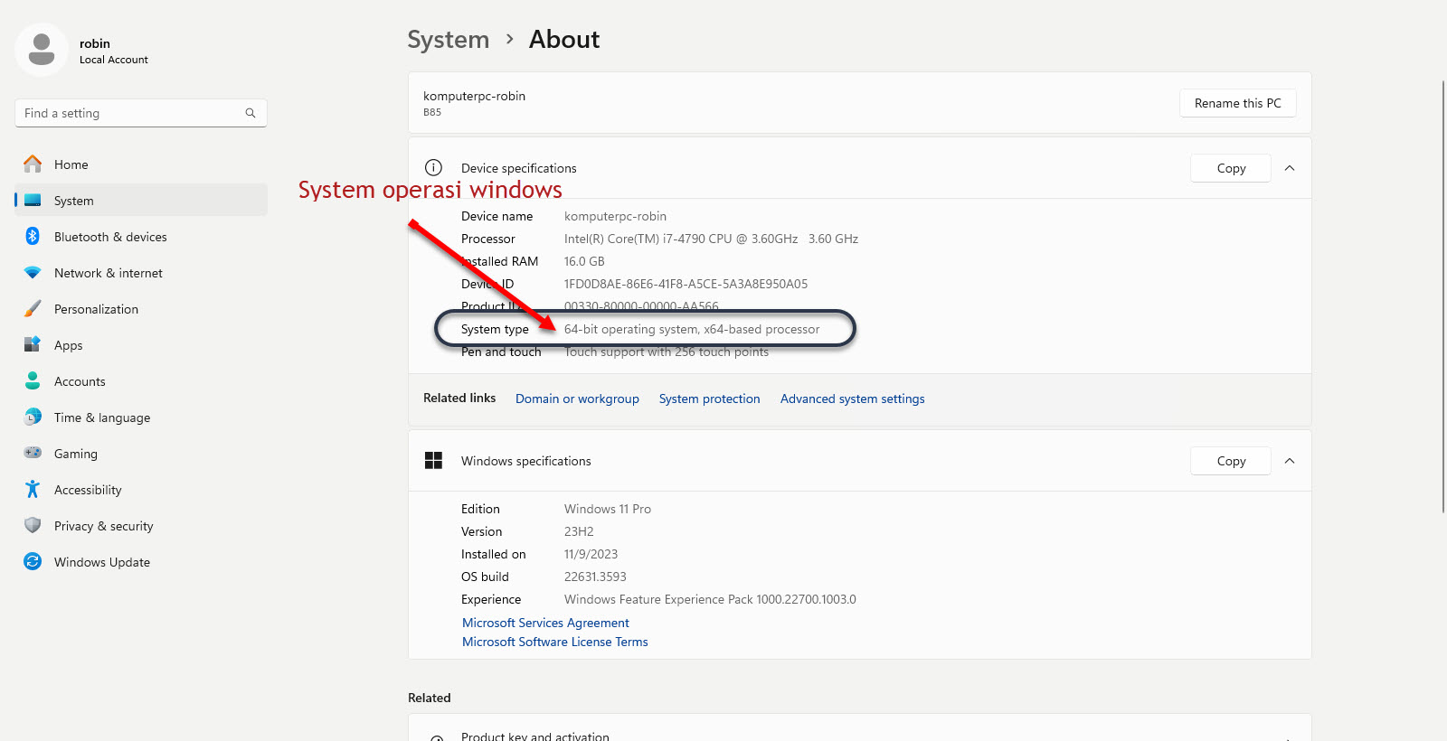Go to Accounts settings

coord(80,381)
